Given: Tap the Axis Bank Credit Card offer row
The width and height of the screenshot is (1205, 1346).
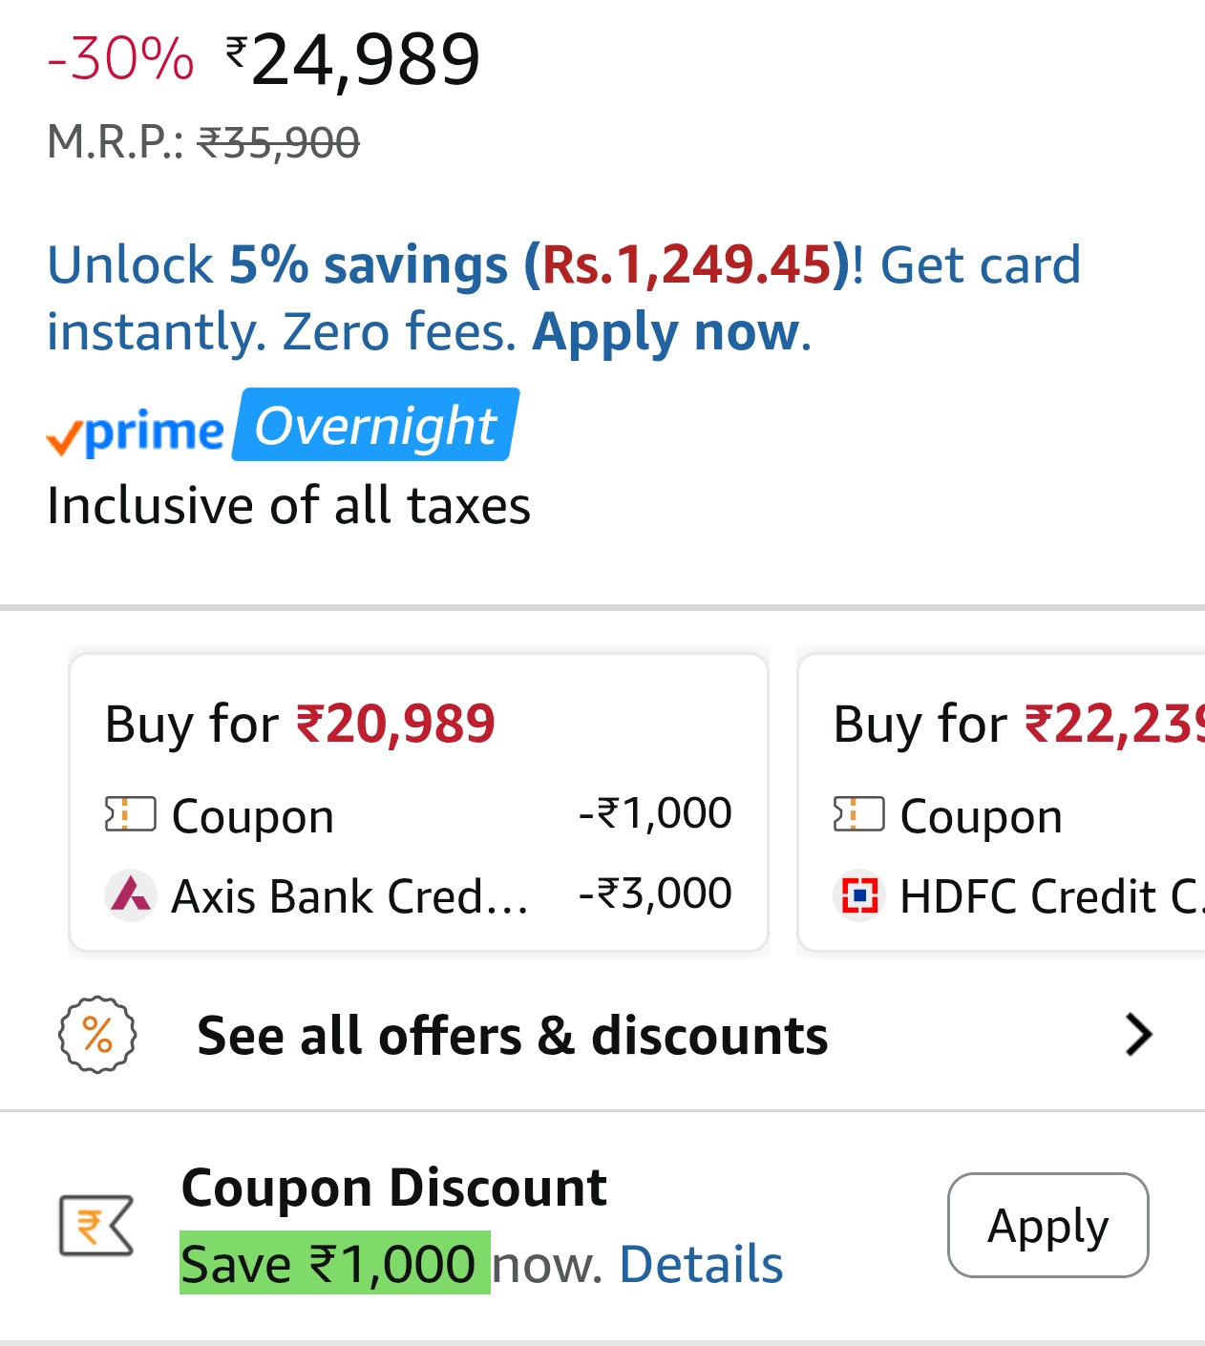Looking at the screenshot, I should coord(349,896).
